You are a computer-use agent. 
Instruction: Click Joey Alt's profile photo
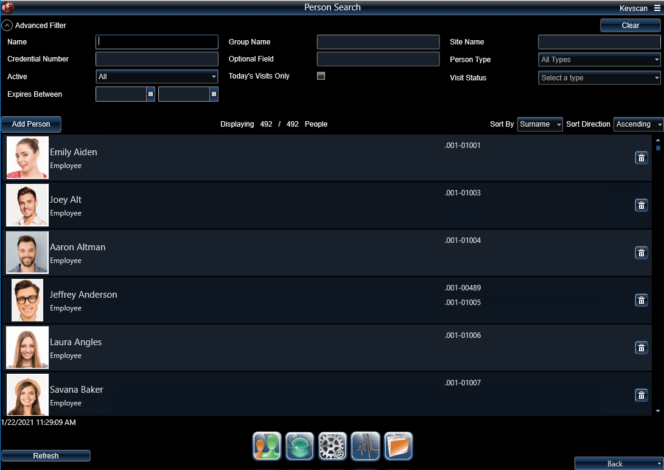(27, 205)
